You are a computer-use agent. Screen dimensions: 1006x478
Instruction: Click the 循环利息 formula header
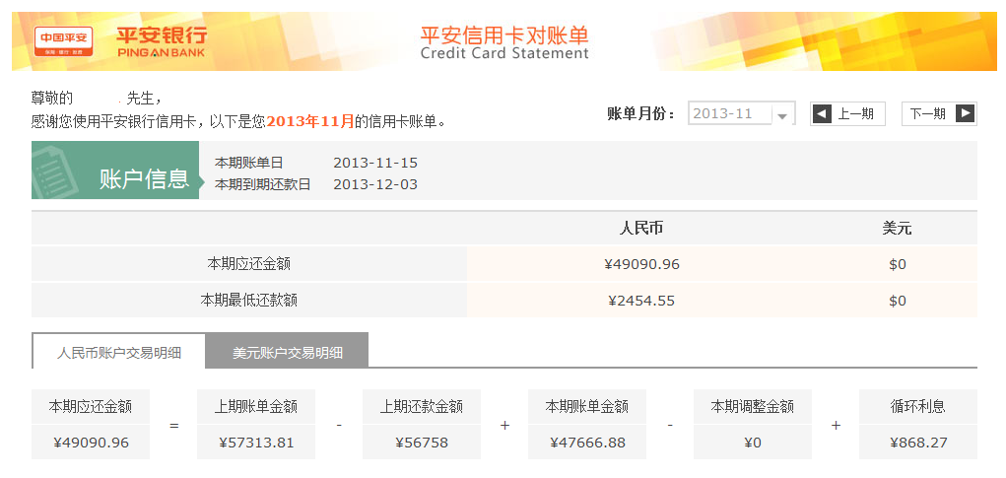[x=918, y=407]
